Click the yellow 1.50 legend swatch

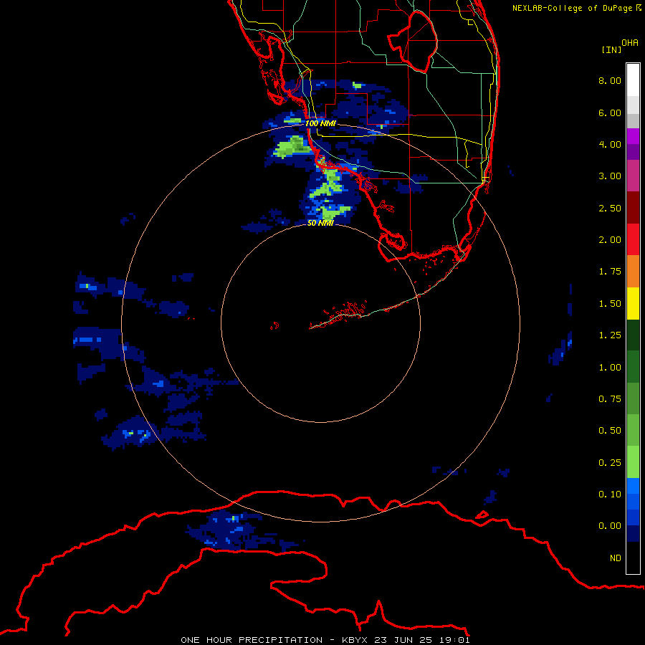[633, 303]
